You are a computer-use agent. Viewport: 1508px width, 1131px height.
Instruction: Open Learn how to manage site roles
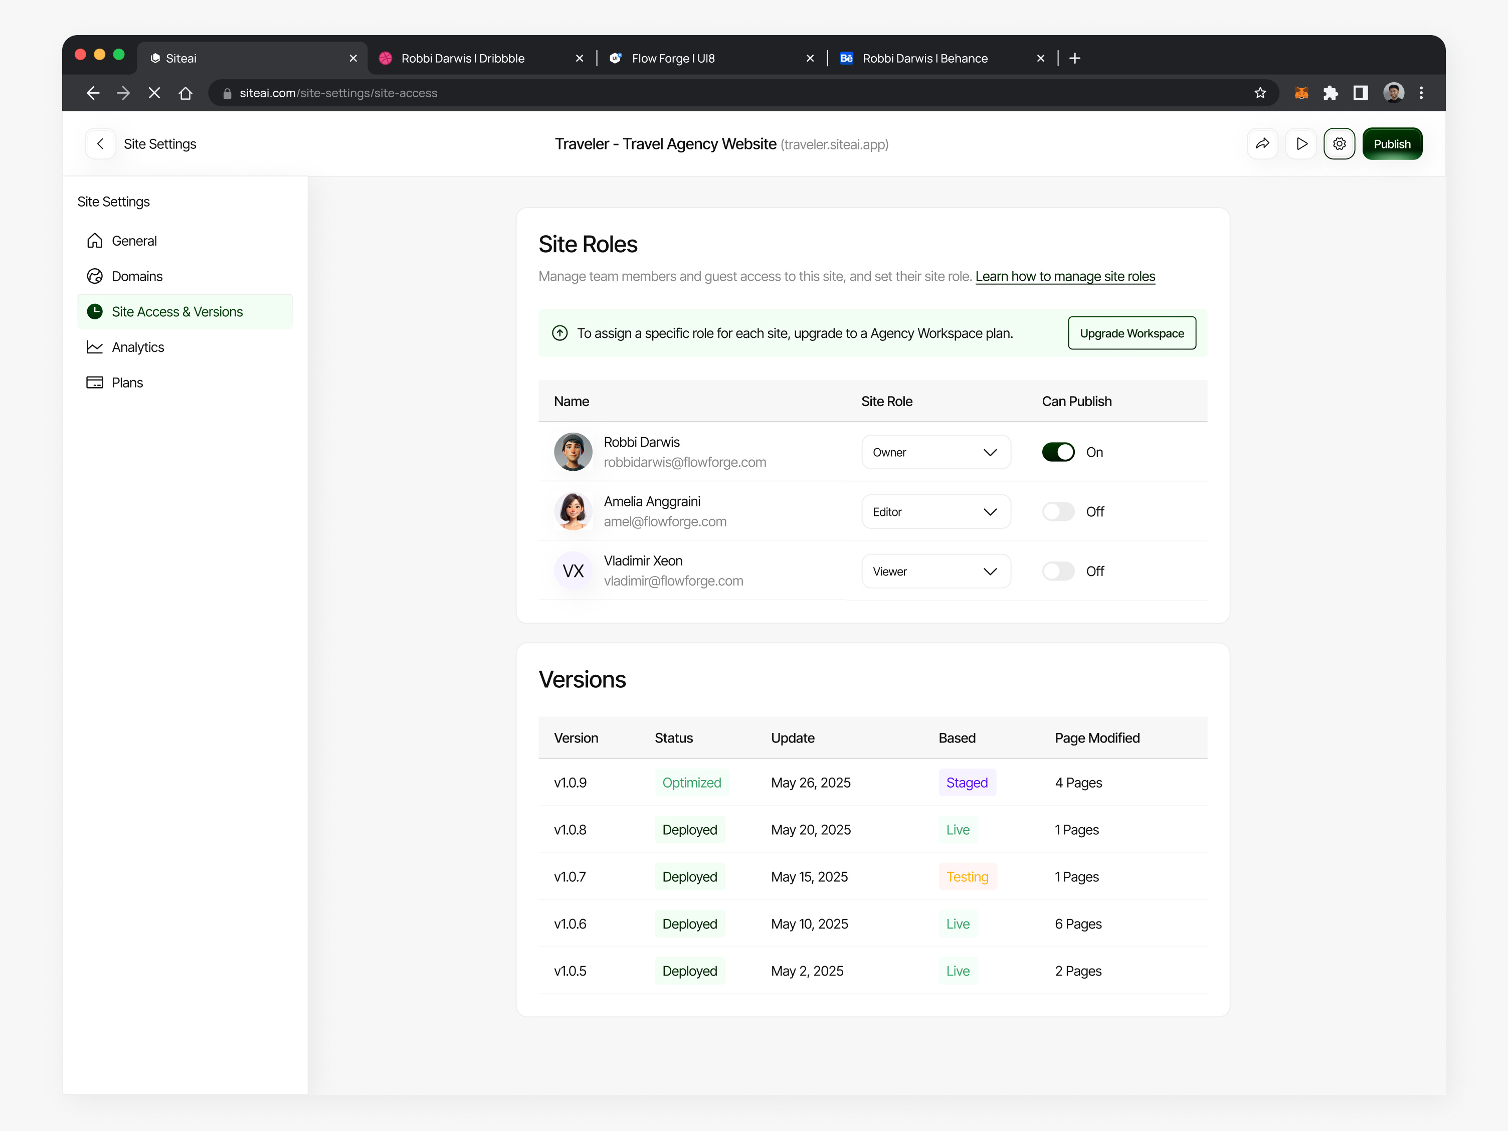click(1065, 276)
